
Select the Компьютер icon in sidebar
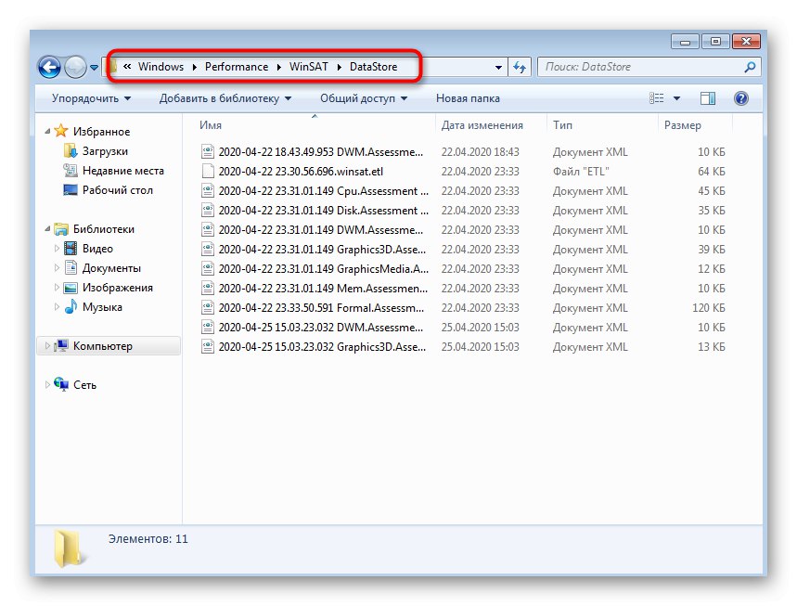61,345
